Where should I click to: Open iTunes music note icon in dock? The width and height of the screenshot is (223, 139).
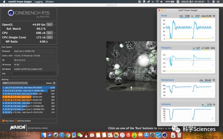tap(122, 135)
